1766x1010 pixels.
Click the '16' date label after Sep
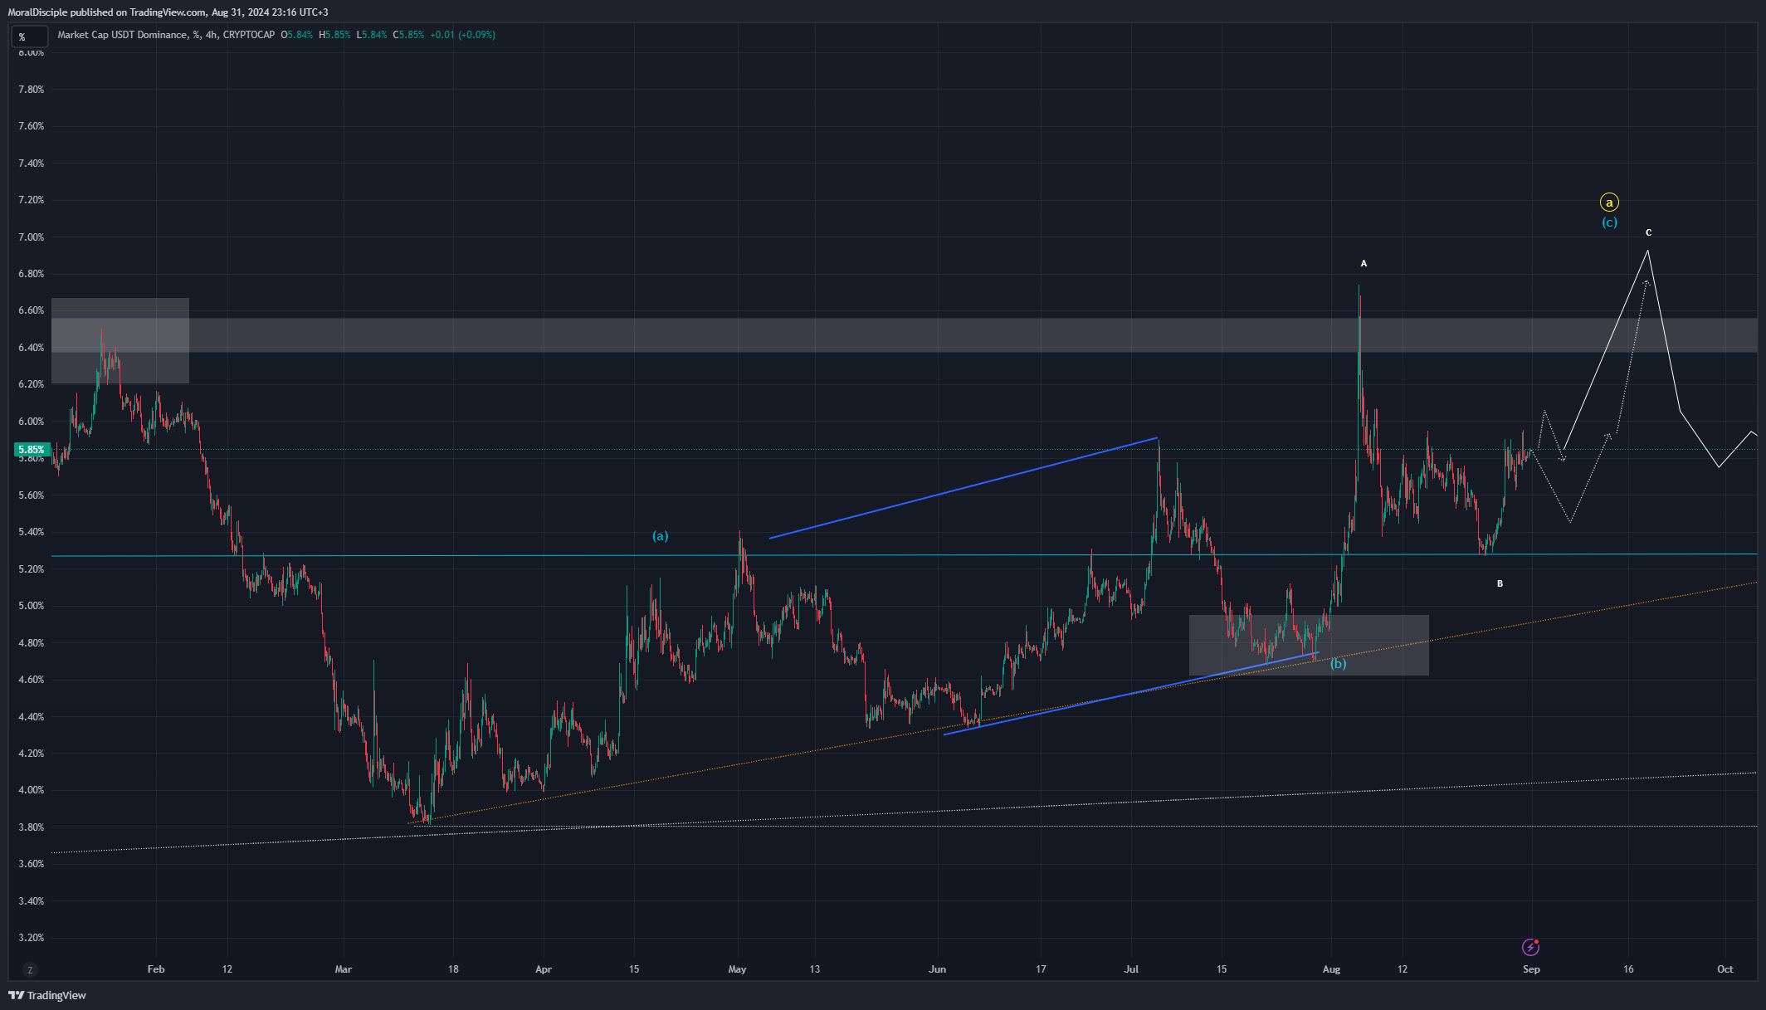1629,969
